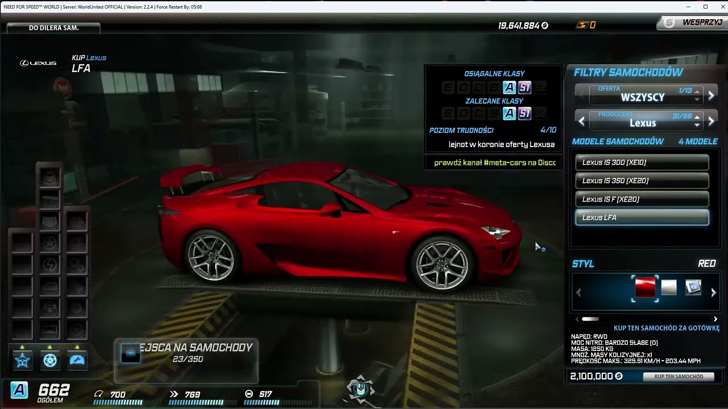Open the Producent Lexus filter dropdown

click(646, 120)
